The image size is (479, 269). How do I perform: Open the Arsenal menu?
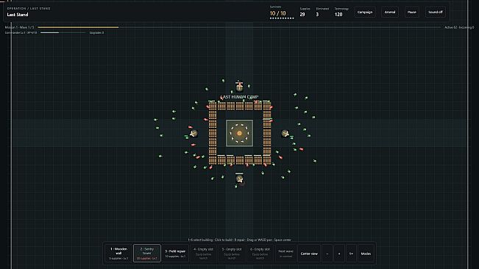click(x=390, y=12)
